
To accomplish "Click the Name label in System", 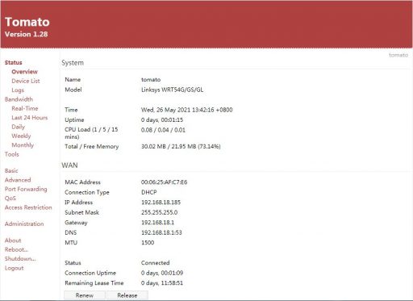I will (x=73, y=80).
